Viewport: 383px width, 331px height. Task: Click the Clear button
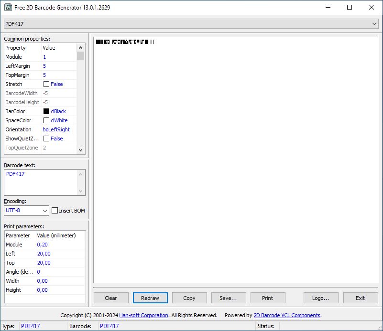coord(111,298)
